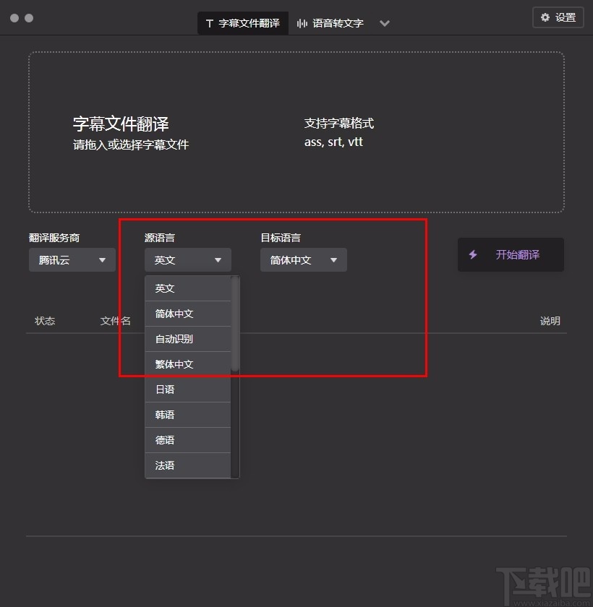Choose 韩语 as the source language
The image size is (593, 607).
(187, 415)
